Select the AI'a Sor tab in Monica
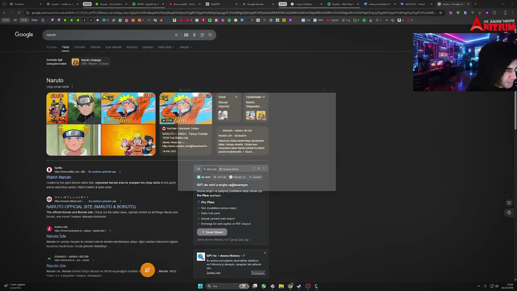 (x=210, y=169)
